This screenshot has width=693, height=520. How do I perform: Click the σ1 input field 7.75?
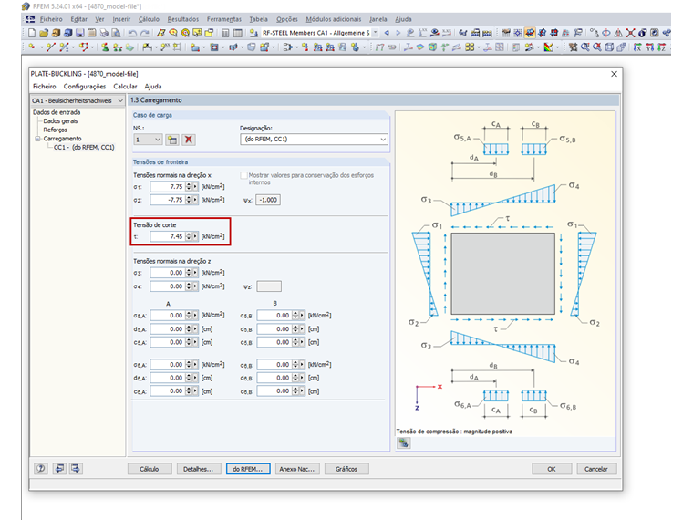pos(167,187)
